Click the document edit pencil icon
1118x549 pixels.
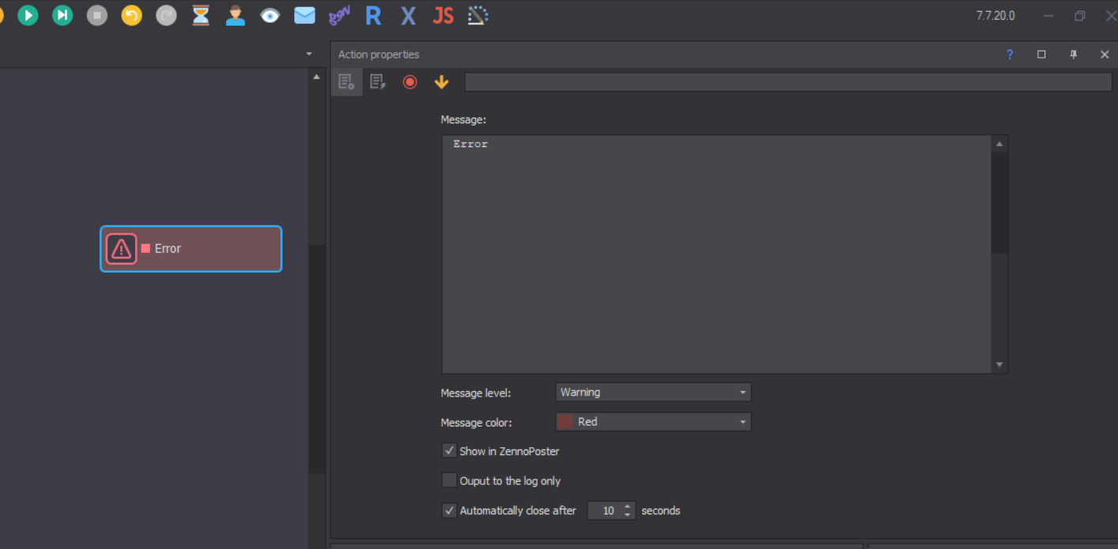378,81
